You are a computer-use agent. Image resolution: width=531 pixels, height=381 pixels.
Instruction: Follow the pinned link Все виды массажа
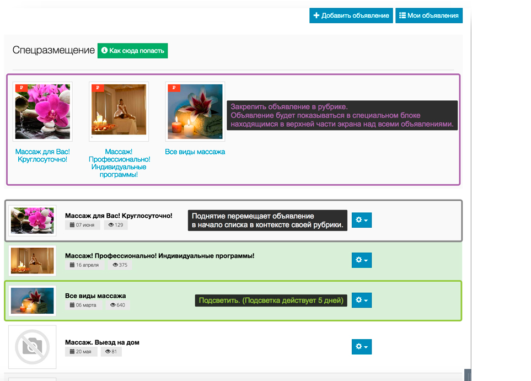pyautogui.click(x=195, y=152)
